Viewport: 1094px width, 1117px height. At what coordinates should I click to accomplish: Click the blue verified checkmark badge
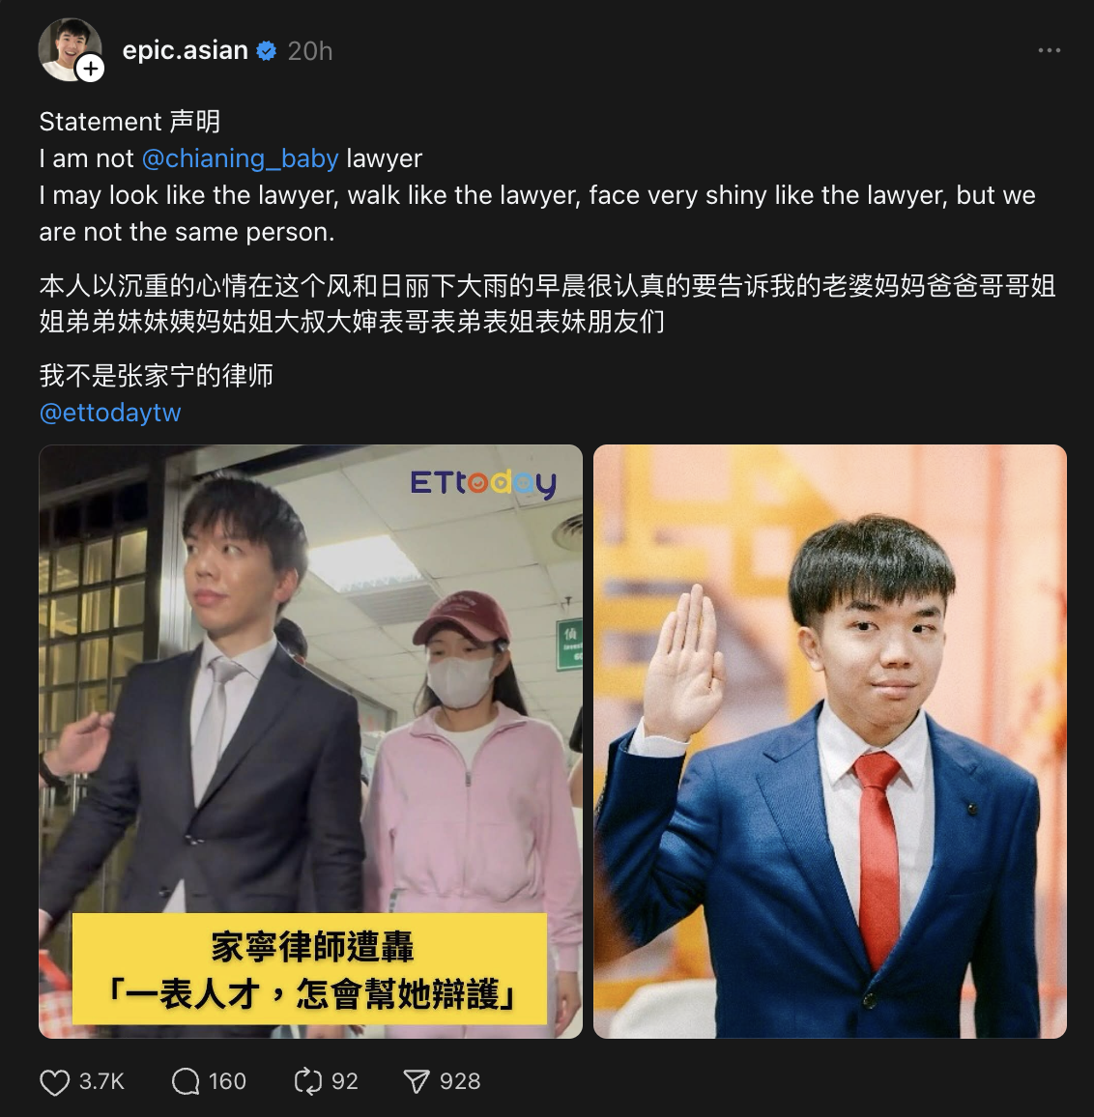(x=267, y=51)
